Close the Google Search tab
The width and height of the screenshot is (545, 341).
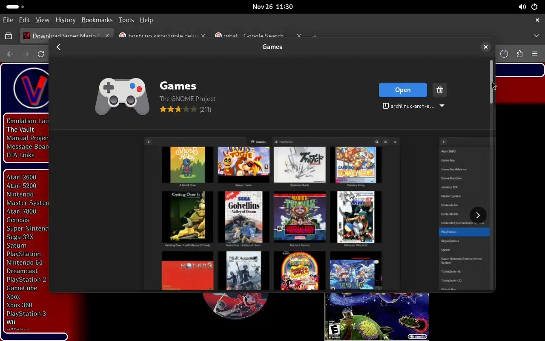pos(299,36)
